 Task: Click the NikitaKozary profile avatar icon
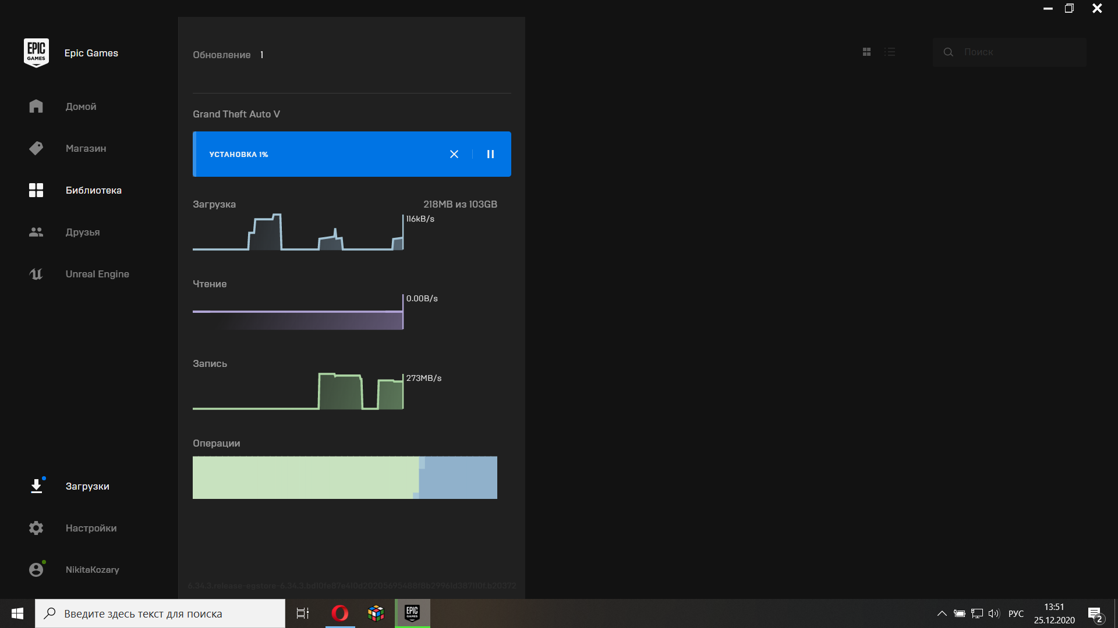tap(36, 570)
